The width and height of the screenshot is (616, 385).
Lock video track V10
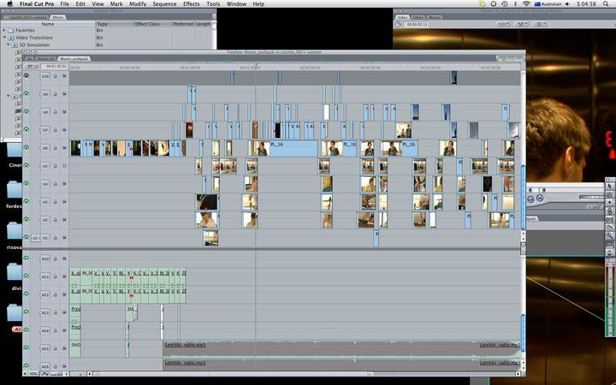[x=56, y=76]
